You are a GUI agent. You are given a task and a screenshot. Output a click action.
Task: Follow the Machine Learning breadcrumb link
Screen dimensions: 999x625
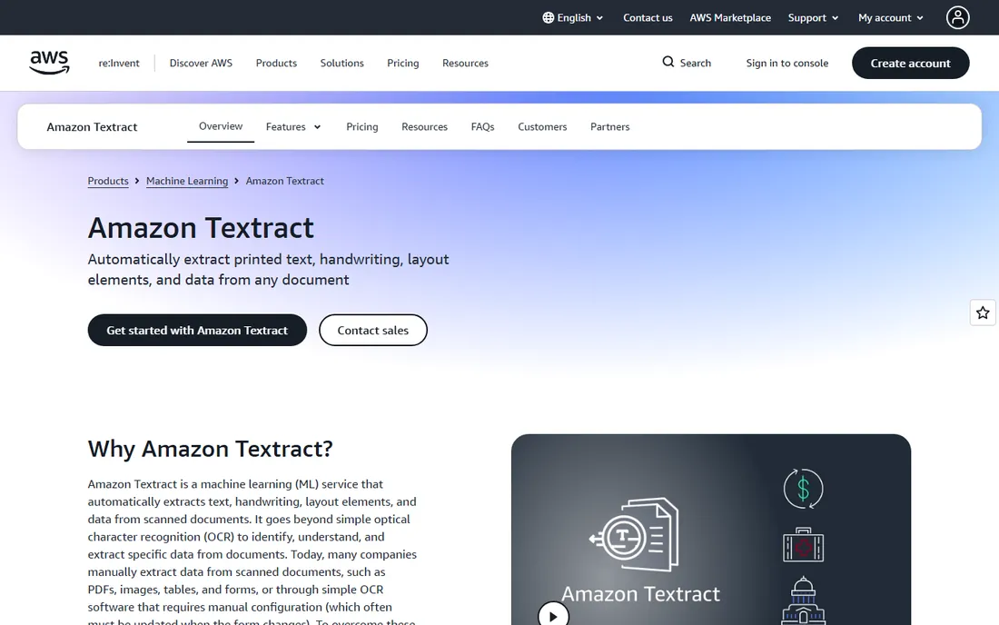(187, 181)
